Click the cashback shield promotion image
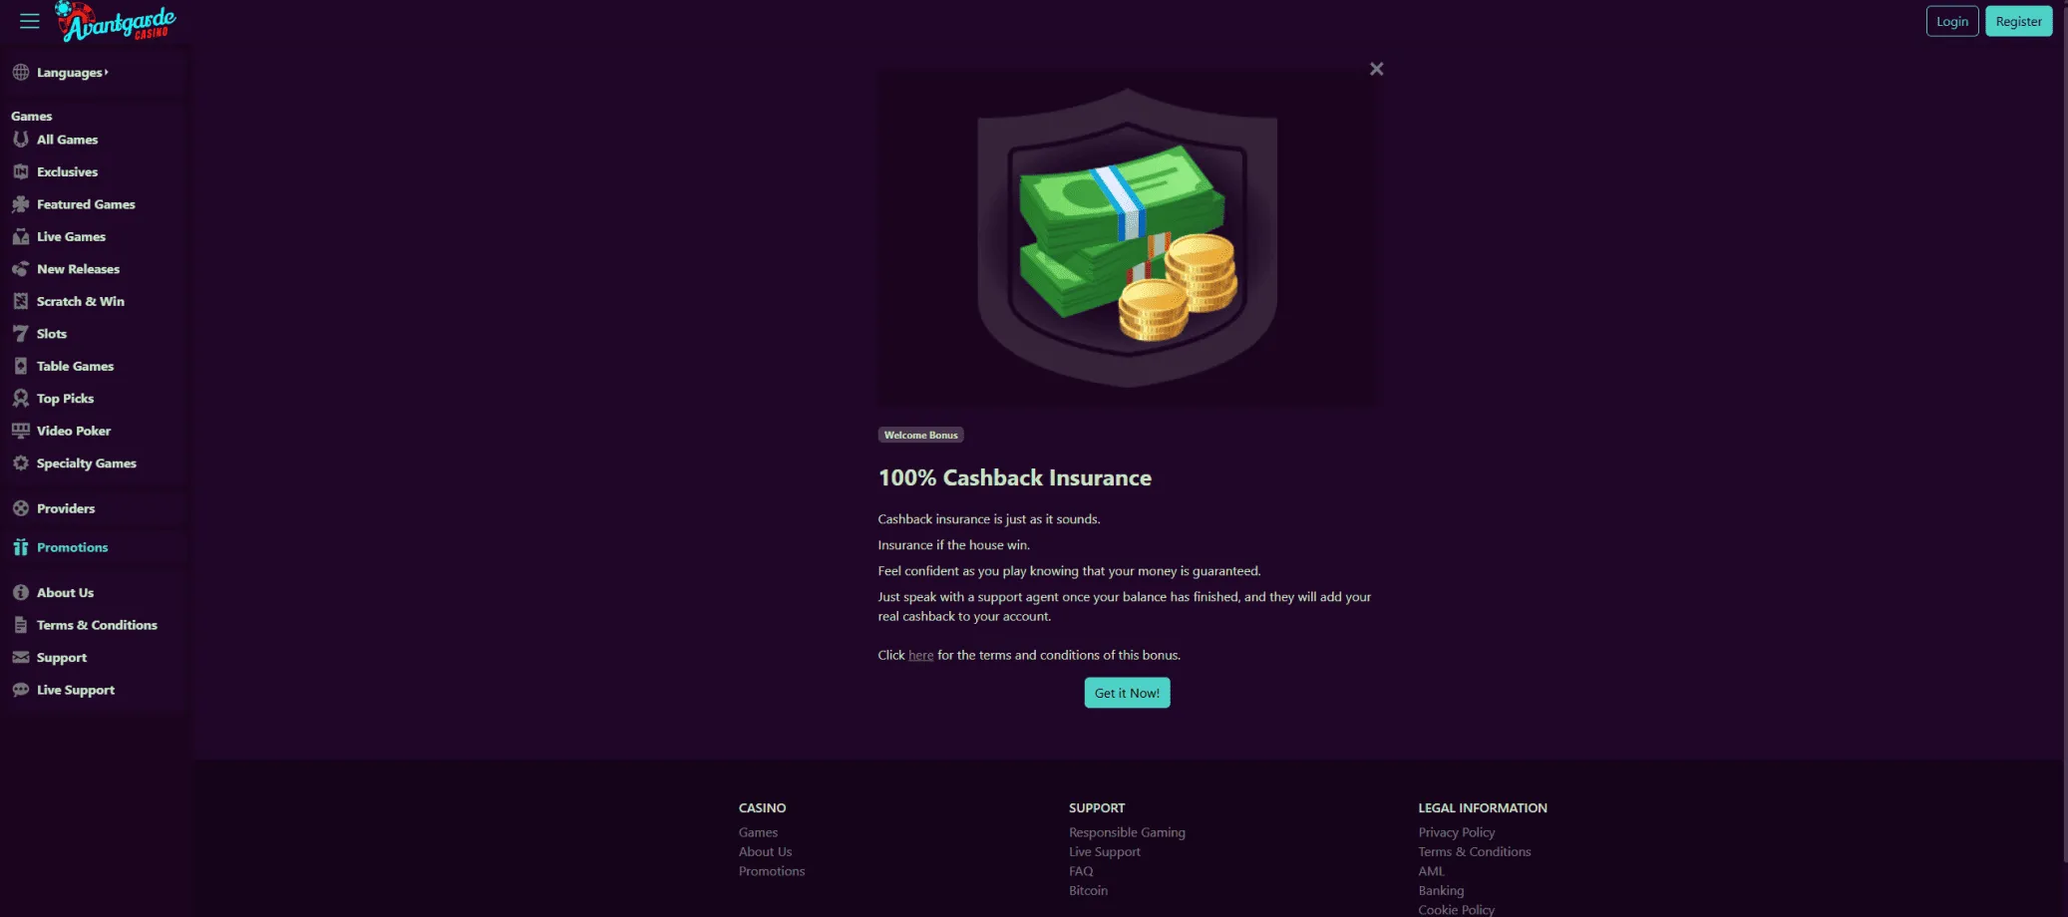2068x917 pixels. point(1129,237)
